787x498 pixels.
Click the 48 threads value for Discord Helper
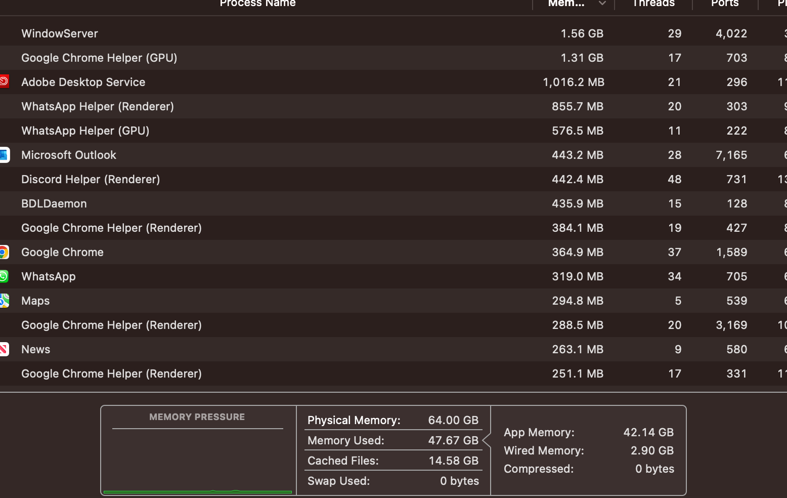[675, 179]
